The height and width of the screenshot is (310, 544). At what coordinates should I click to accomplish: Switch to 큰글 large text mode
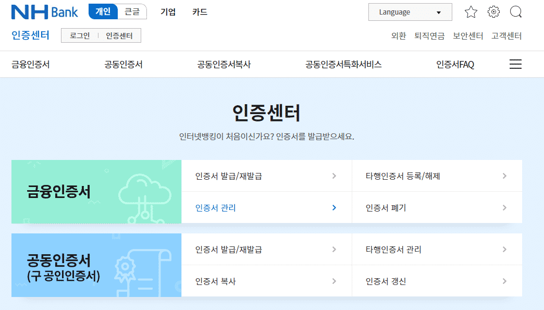(x=132, y=11)
